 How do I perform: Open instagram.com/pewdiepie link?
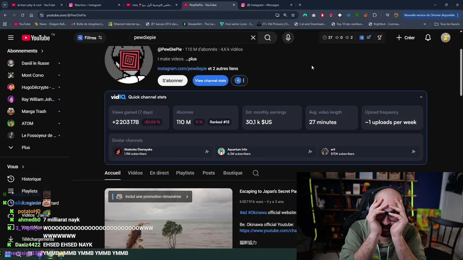pyautogui.click(x=182, y=69)
